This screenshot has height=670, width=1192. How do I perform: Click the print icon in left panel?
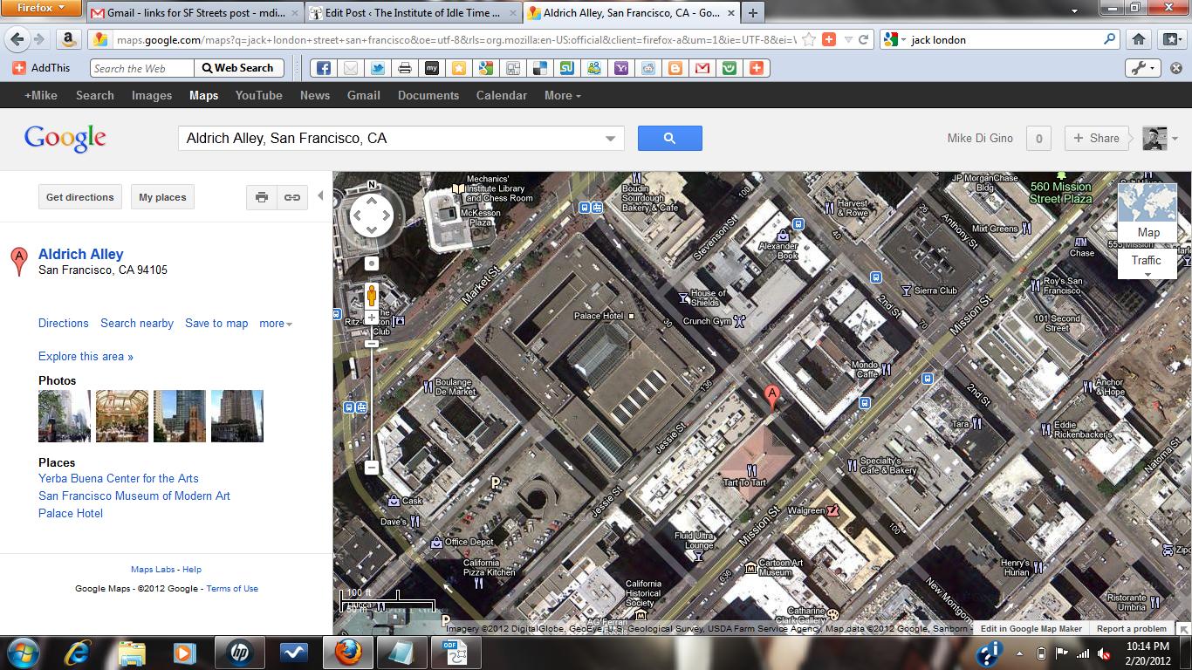tap(261, 197)
